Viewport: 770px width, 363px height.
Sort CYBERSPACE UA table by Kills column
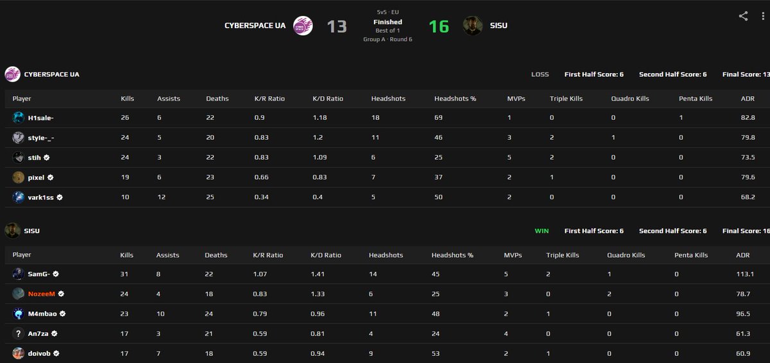pos(127,99)
